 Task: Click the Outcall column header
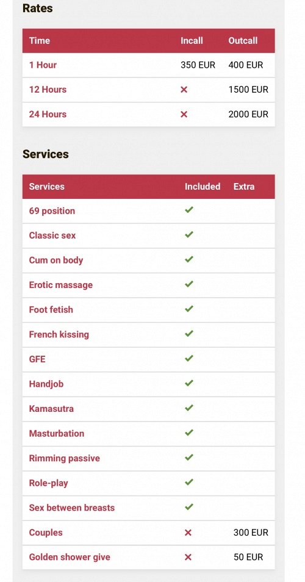click(x=243, y=41)
